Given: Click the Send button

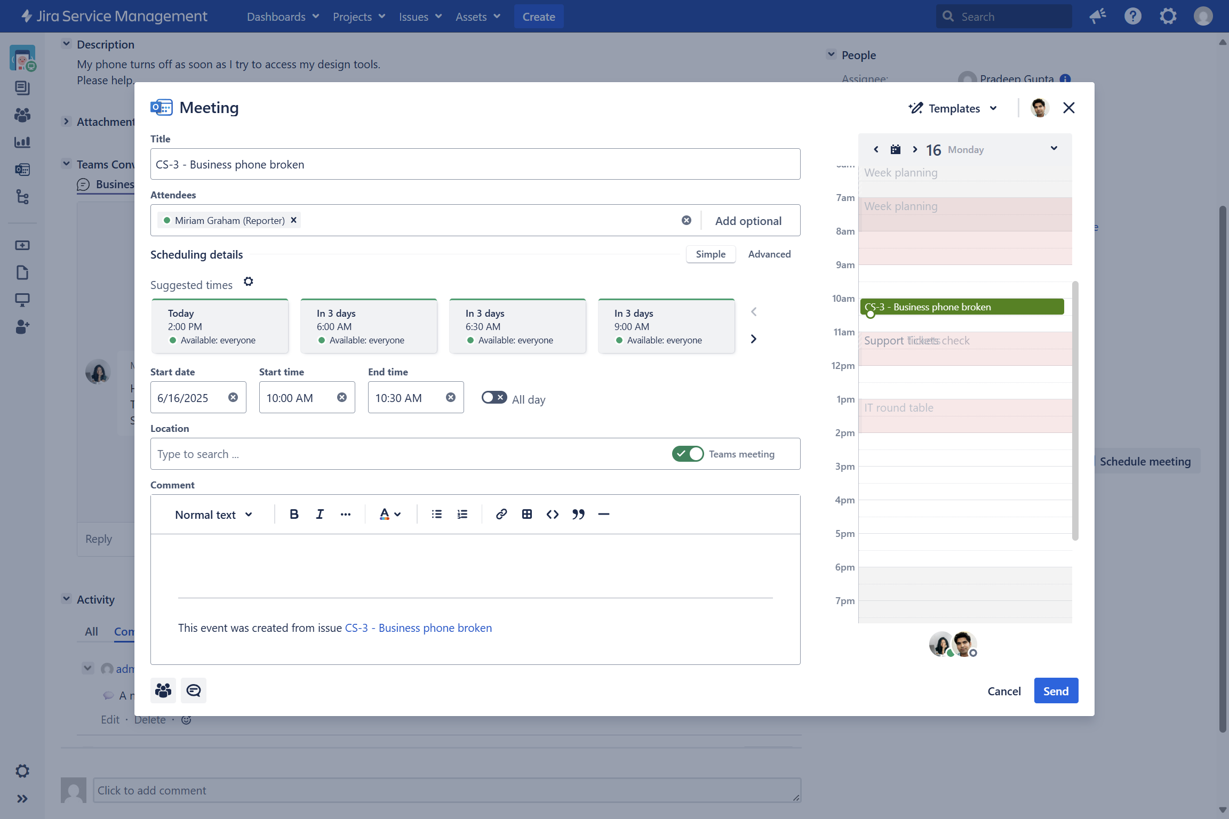Looking at the screenshot, I should (1056, 691).
